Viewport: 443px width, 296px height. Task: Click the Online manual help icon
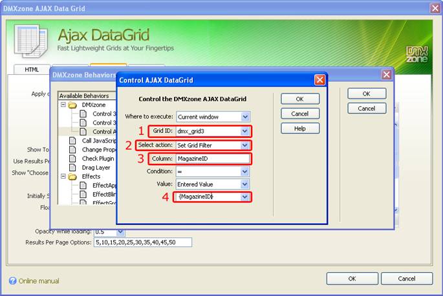(x=12, y=281)
